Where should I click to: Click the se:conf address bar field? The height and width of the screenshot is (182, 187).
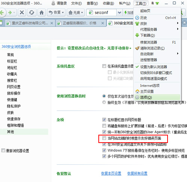pyautogui.click(x=101, y=12)
